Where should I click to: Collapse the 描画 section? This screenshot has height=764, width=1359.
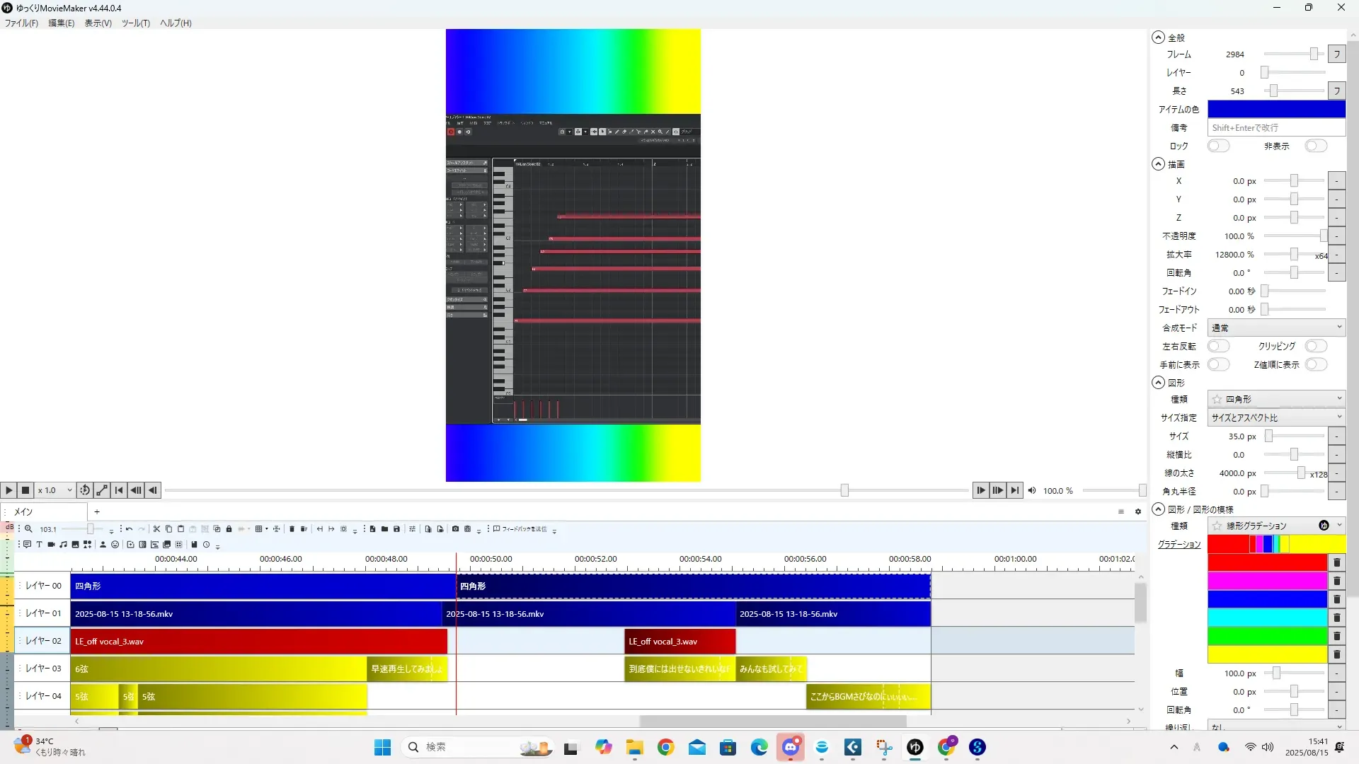click(1158, 164)
